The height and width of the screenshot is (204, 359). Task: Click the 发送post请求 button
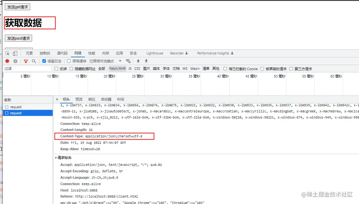click(x=18, y=38)
